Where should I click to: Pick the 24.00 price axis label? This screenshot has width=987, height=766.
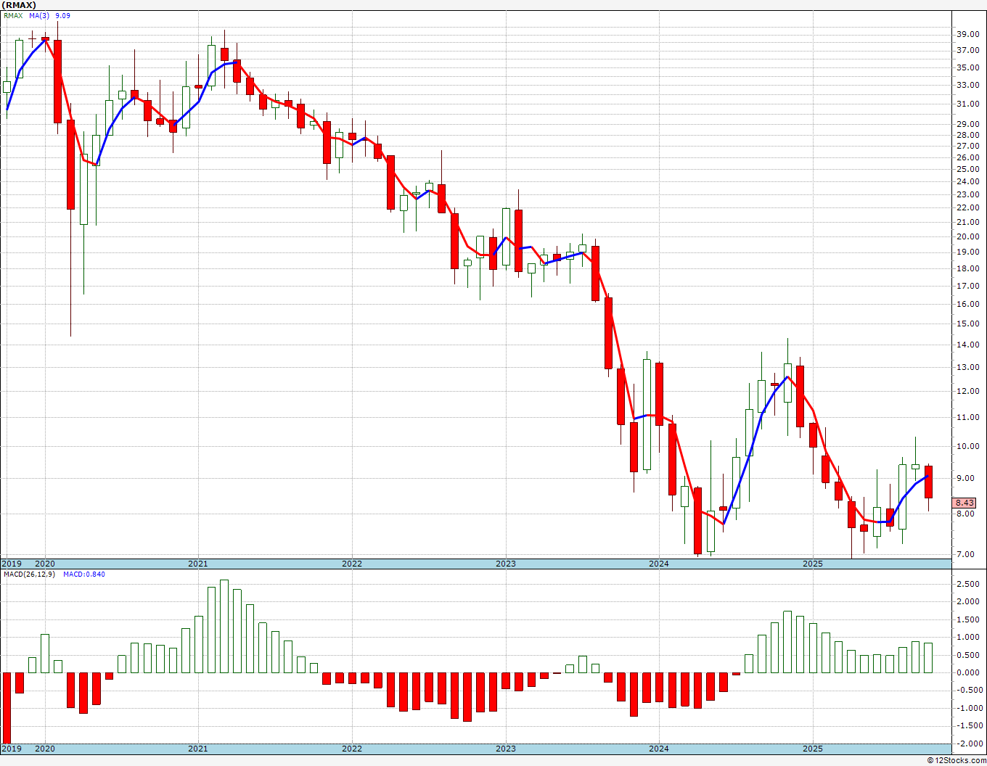coord(968,181)
